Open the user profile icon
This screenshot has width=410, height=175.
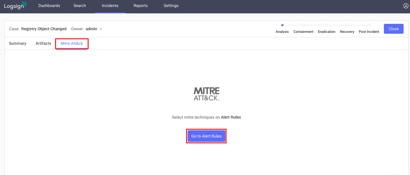406,6
